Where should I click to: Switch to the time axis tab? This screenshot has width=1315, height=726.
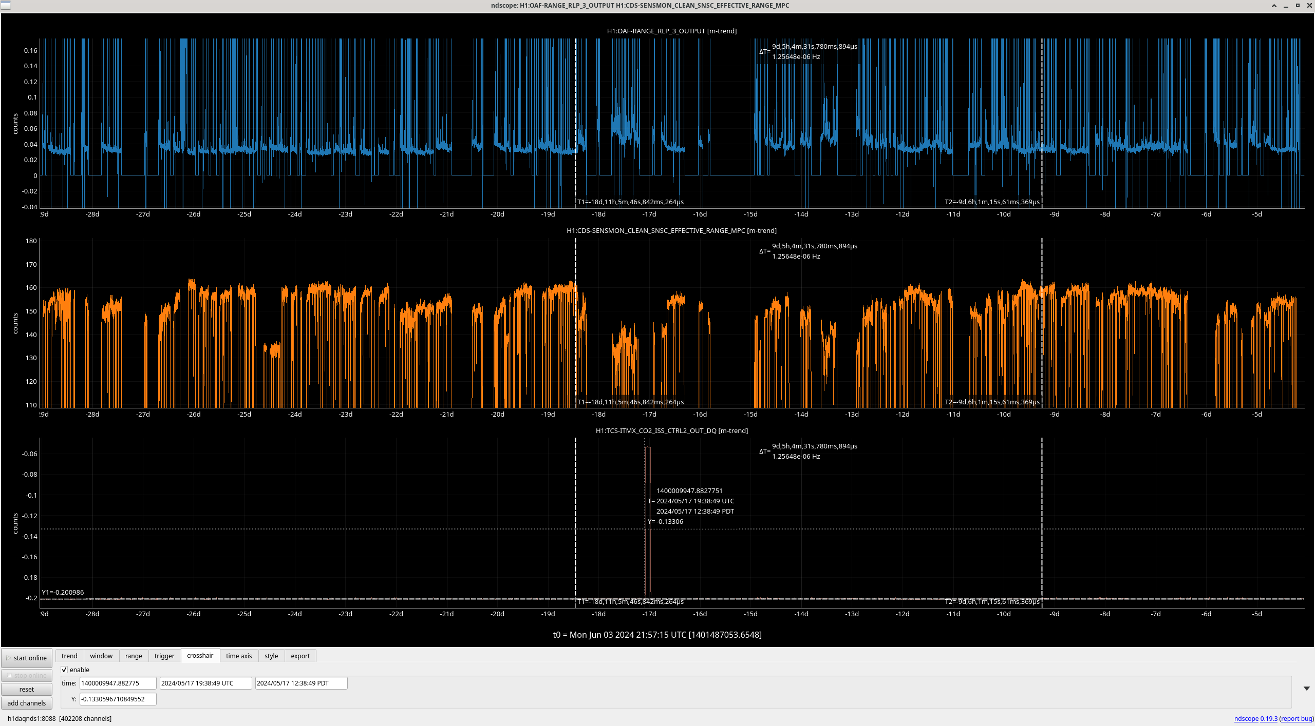point(239,656)
